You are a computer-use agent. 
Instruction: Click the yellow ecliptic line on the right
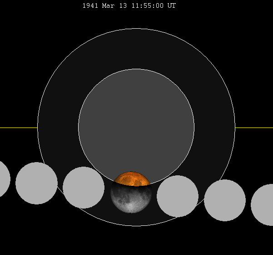[253, 127]
